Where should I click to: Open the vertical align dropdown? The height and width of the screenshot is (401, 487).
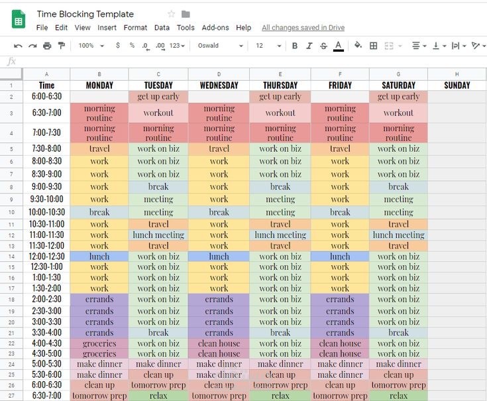coord(439,46)
